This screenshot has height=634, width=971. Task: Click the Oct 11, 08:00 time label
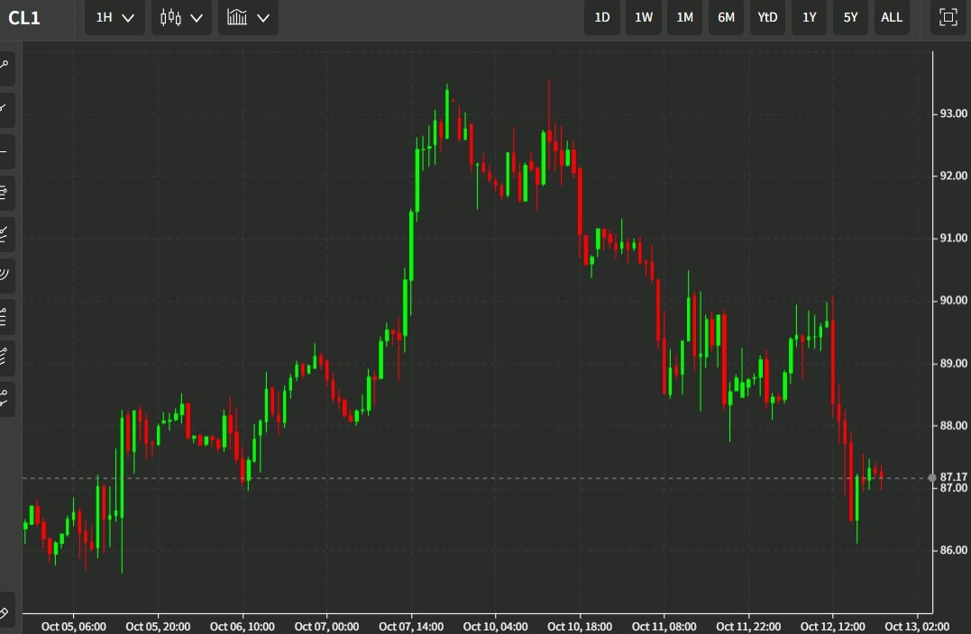tap(664, 627)
